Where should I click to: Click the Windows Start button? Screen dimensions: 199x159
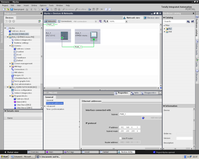4,157
